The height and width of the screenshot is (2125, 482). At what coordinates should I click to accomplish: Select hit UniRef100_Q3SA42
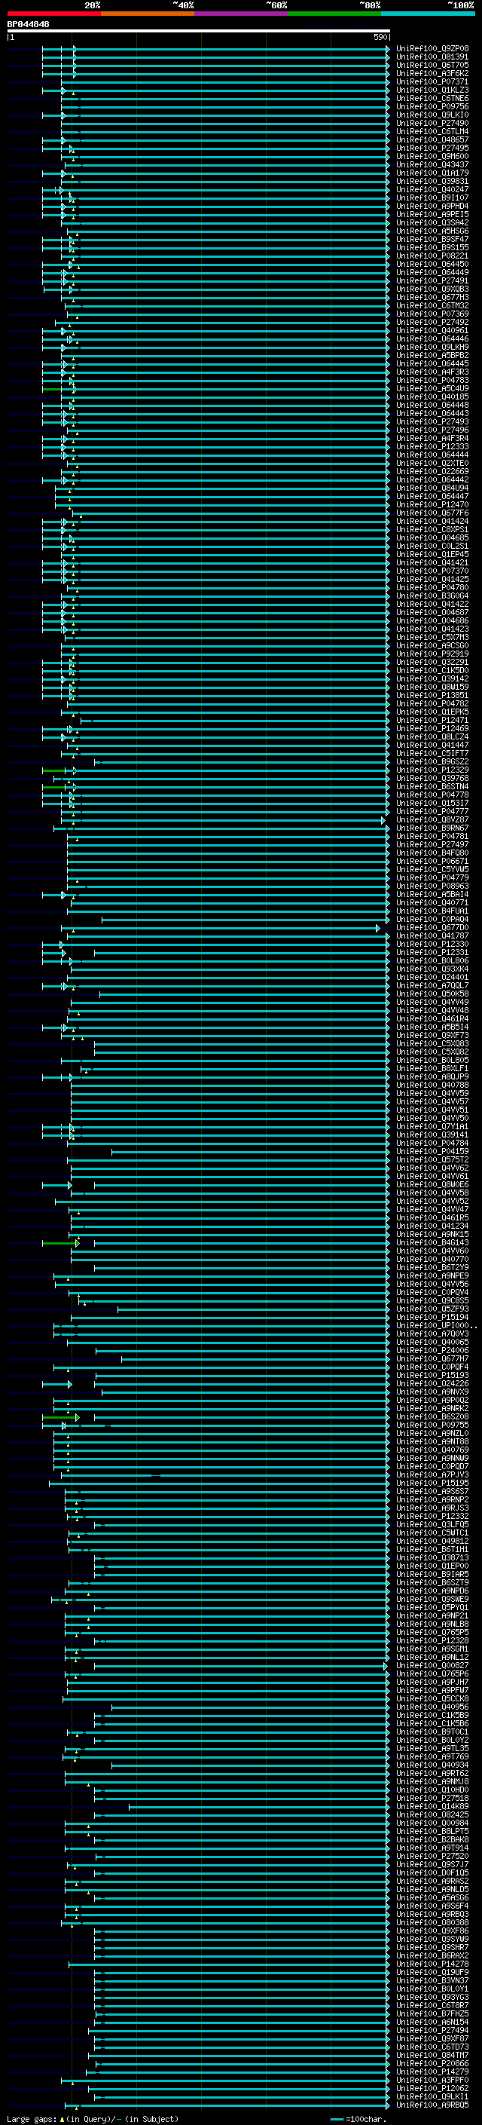[x=432, y=222]
